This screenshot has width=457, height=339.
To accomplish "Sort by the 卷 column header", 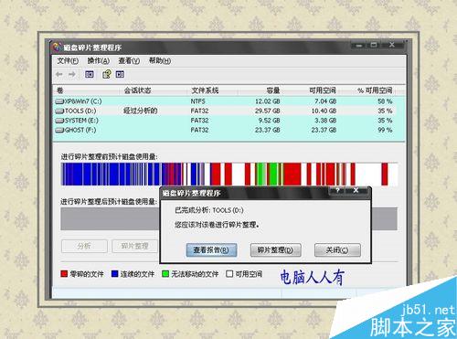I will point(87,90).
